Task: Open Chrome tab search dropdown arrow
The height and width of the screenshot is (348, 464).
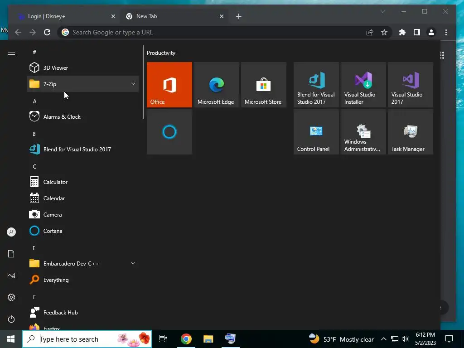Action: [382, 11]
